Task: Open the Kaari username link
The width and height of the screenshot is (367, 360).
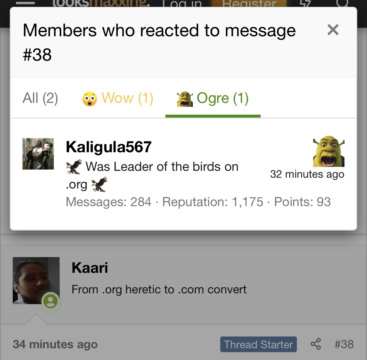Action: tap(90, 268)
